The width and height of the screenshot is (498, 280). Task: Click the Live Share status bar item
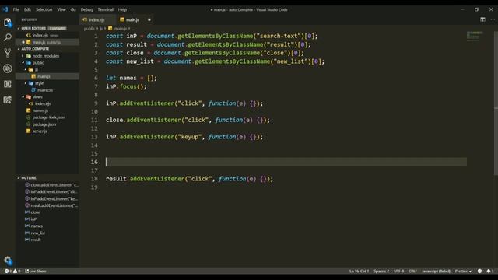point(36,271)
